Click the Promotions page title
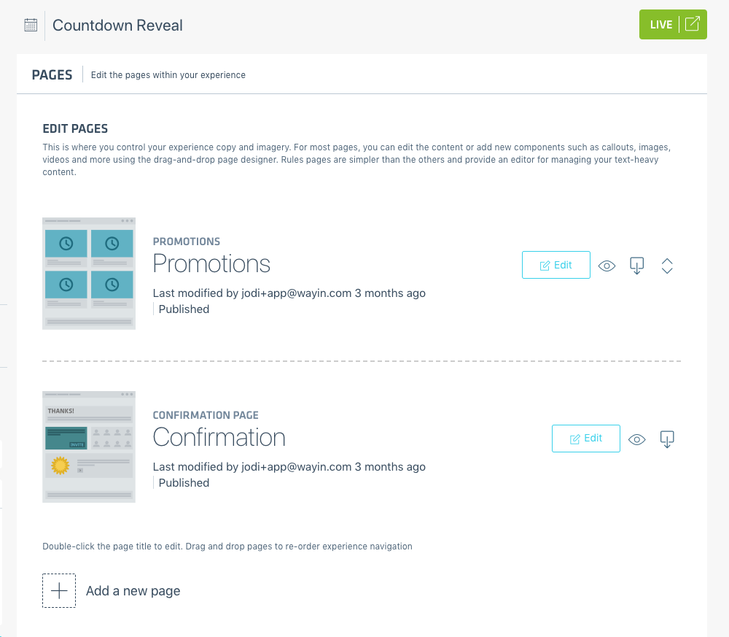The image size is (729, 637). (211, 263)
